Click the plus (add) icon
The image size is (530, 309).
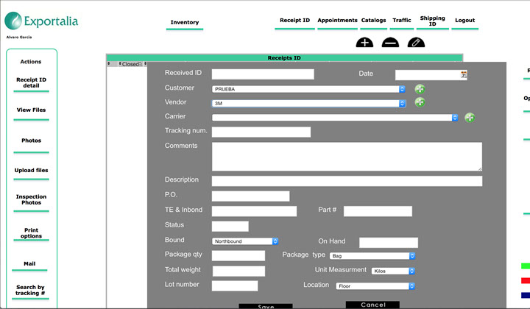pos(364,43)
